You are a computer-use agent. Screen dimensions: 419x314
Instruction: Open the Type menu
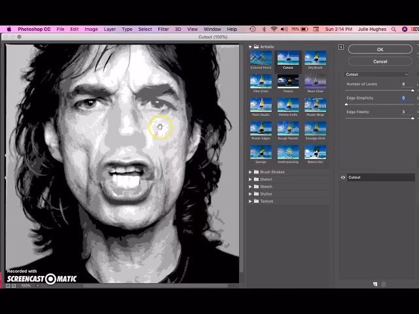pos(127,29)
